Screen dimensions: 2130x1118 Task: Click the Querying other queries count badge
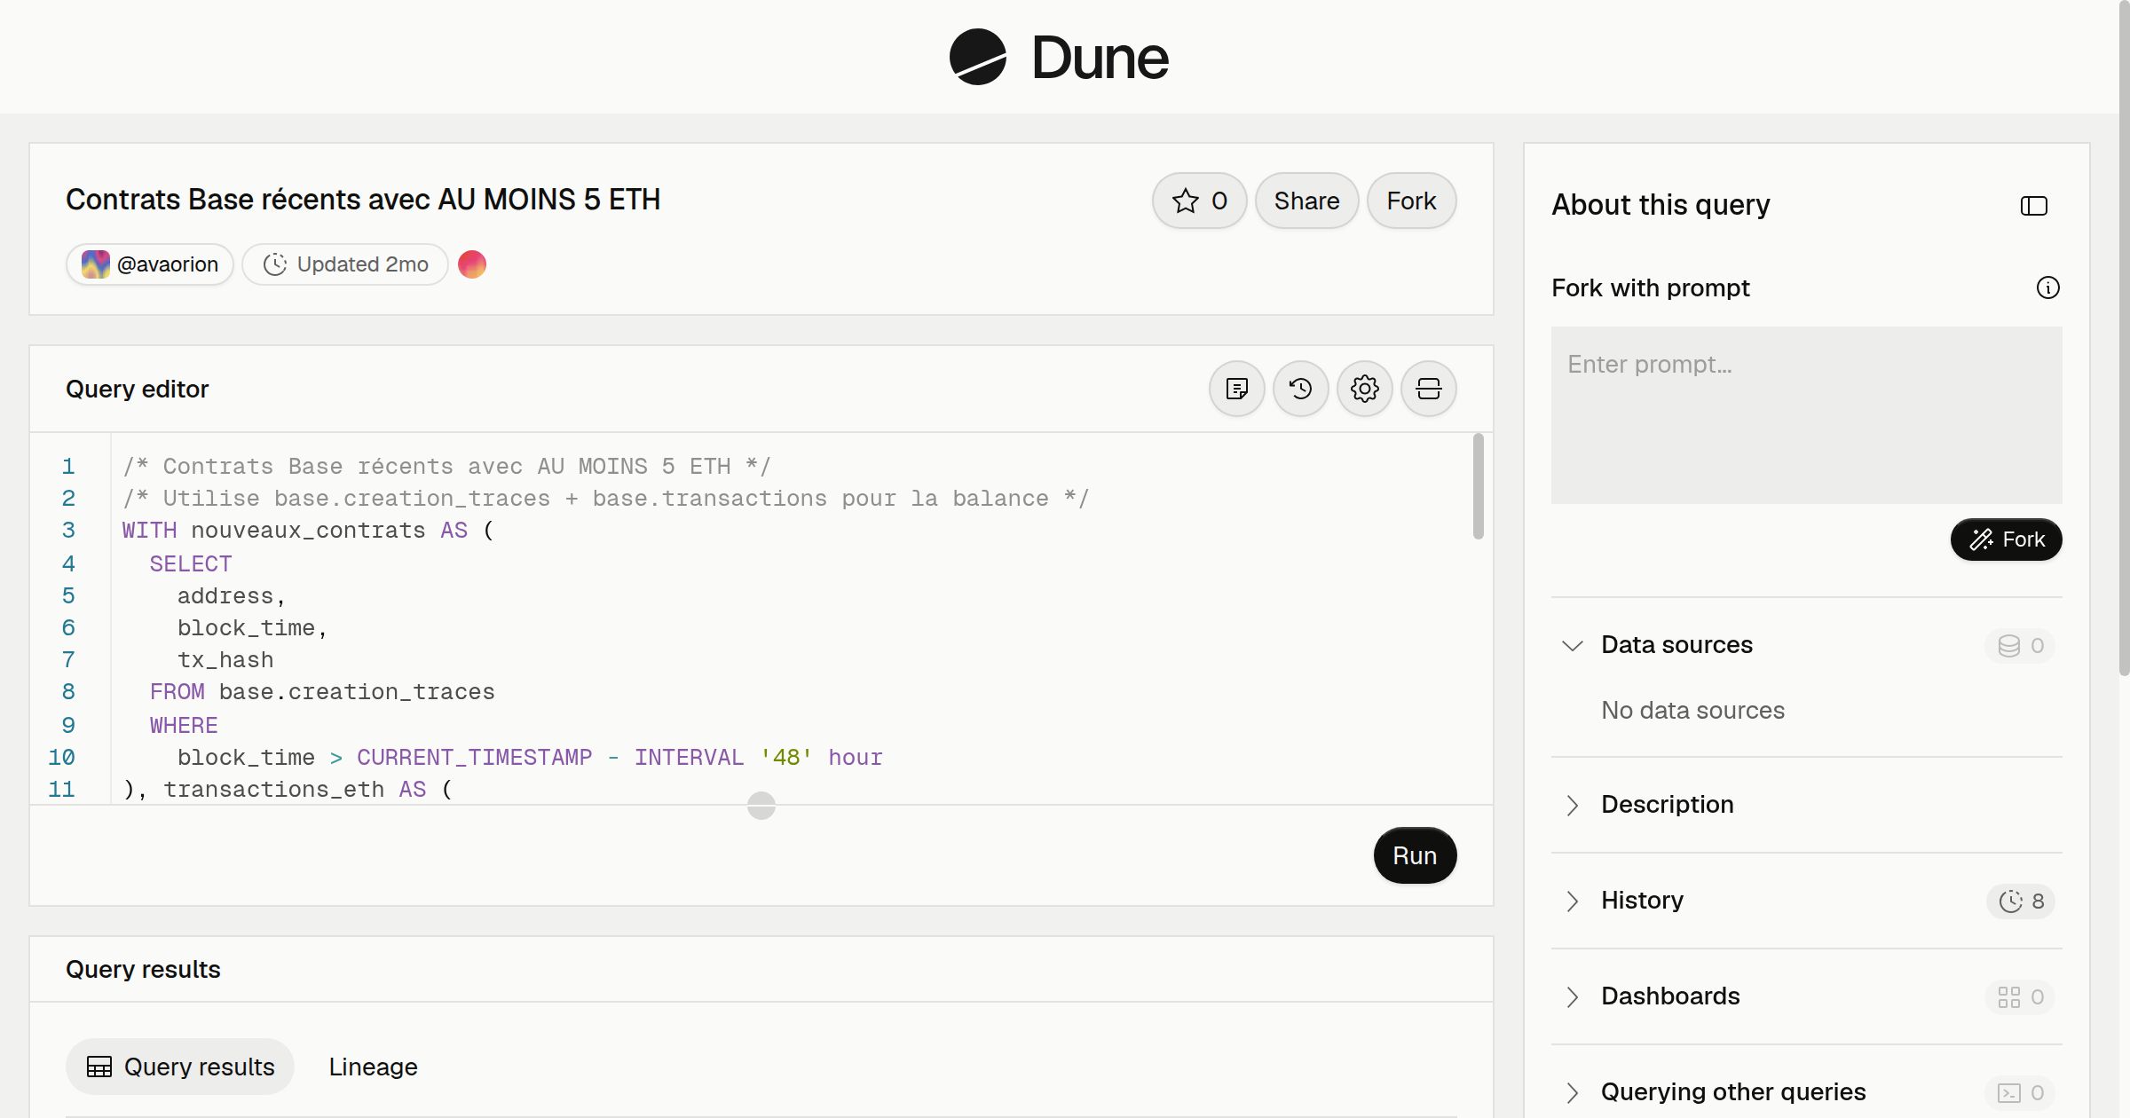(x=2020, y=1093)
